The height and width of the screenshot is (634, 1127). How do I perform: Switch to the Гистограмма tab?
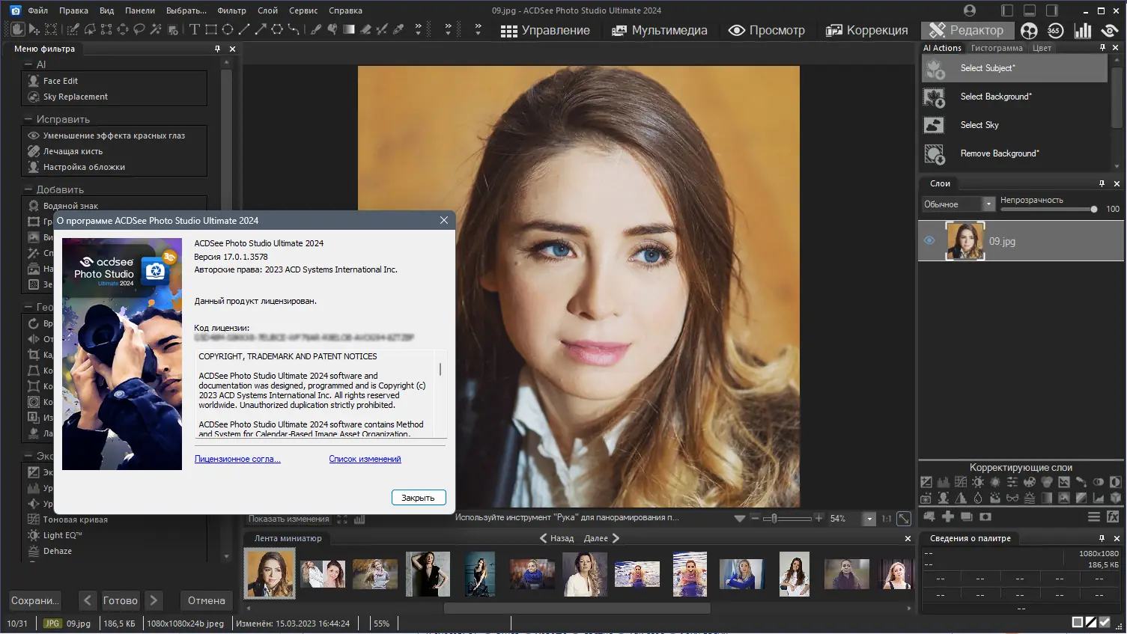tap(996, 48)
